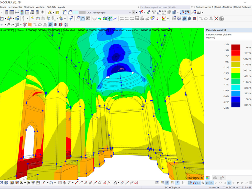
Task: Click the dark red 1.46 % legend color
Action: click(x=236, y=47)
